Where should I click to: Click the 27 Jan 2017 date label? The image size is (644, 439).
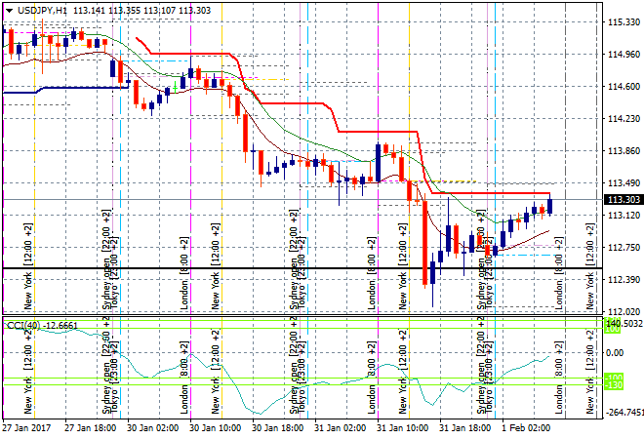coord(27,427)
